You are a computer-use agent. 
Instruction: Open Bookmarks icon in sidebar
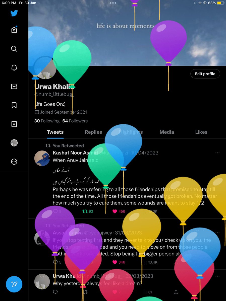14,105
